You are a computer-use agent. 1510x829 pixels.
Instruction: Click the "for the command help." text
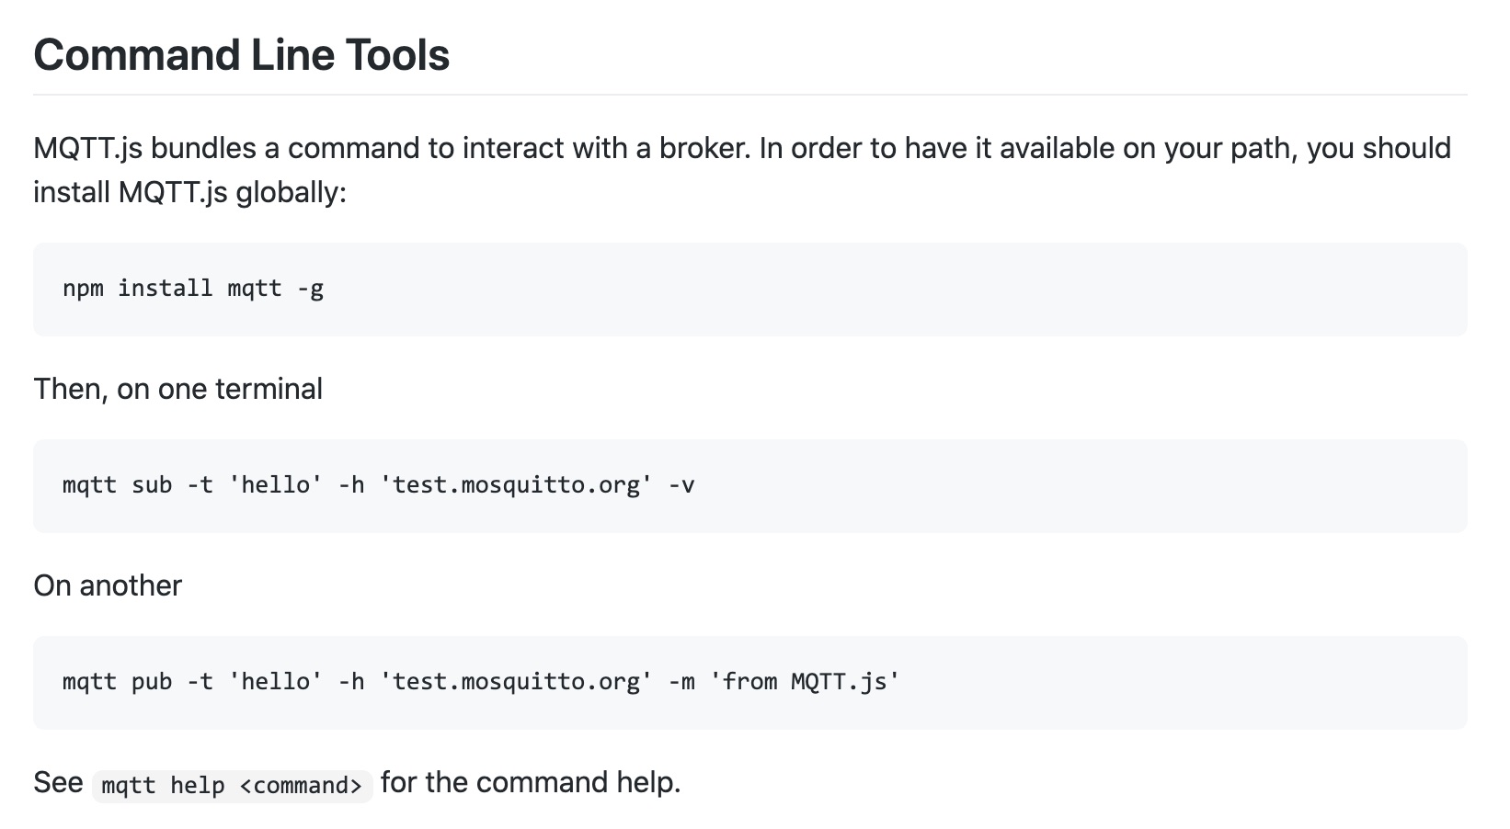coord(531,782)
